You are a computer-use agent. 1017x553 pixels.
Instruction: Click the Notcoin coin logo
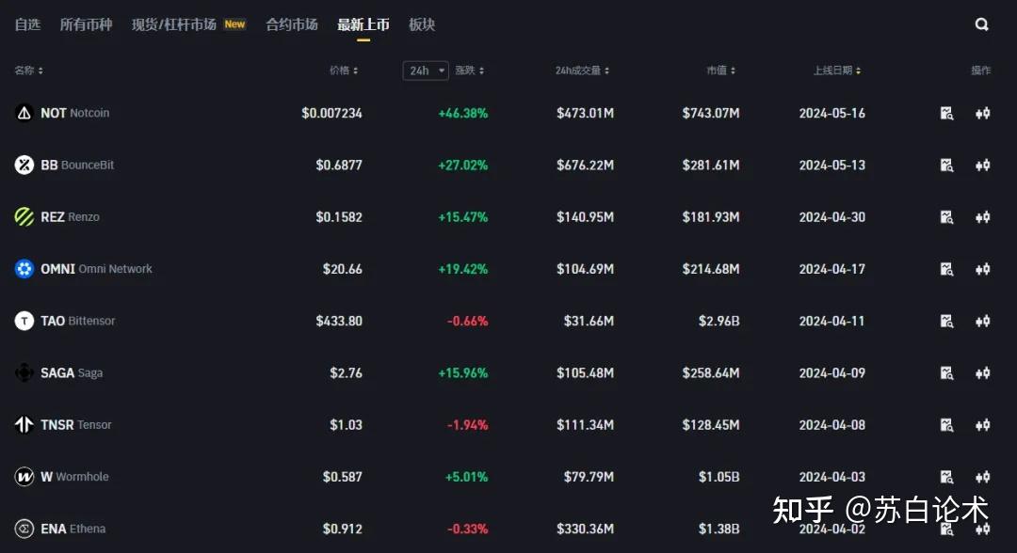[24, 113]
